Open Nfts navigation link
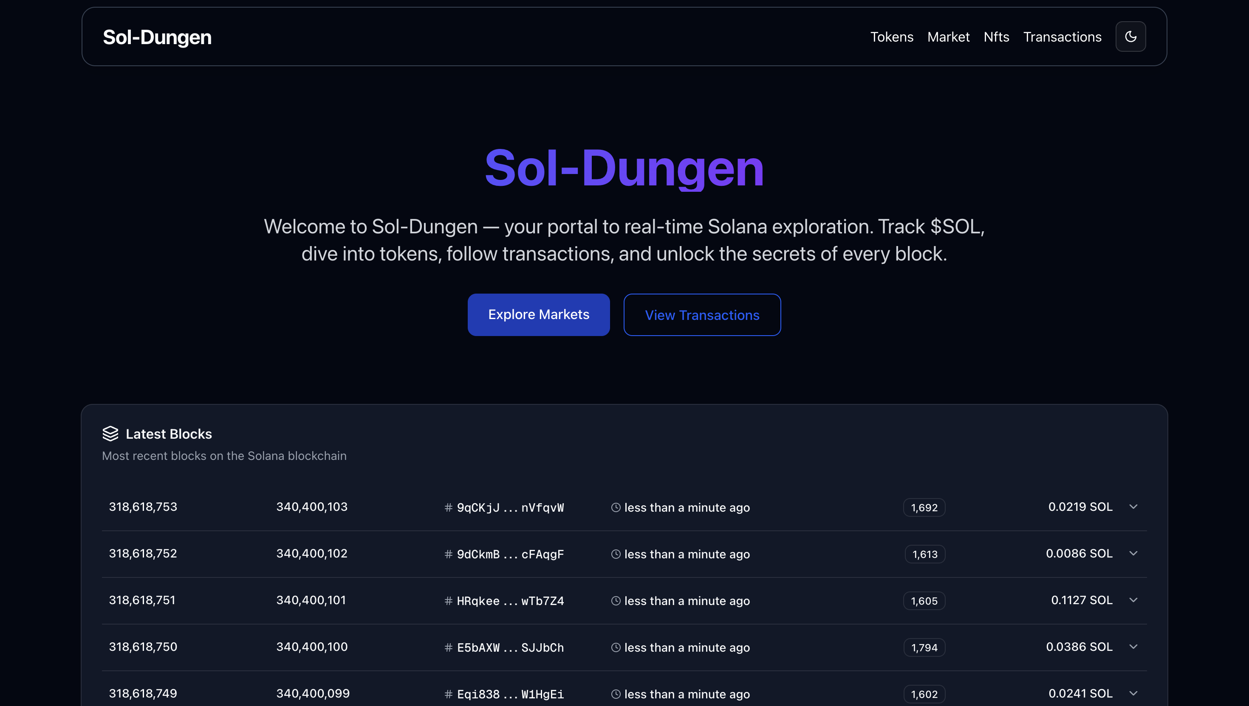Viewport: 1249px width, 706px height. [996, 37]
